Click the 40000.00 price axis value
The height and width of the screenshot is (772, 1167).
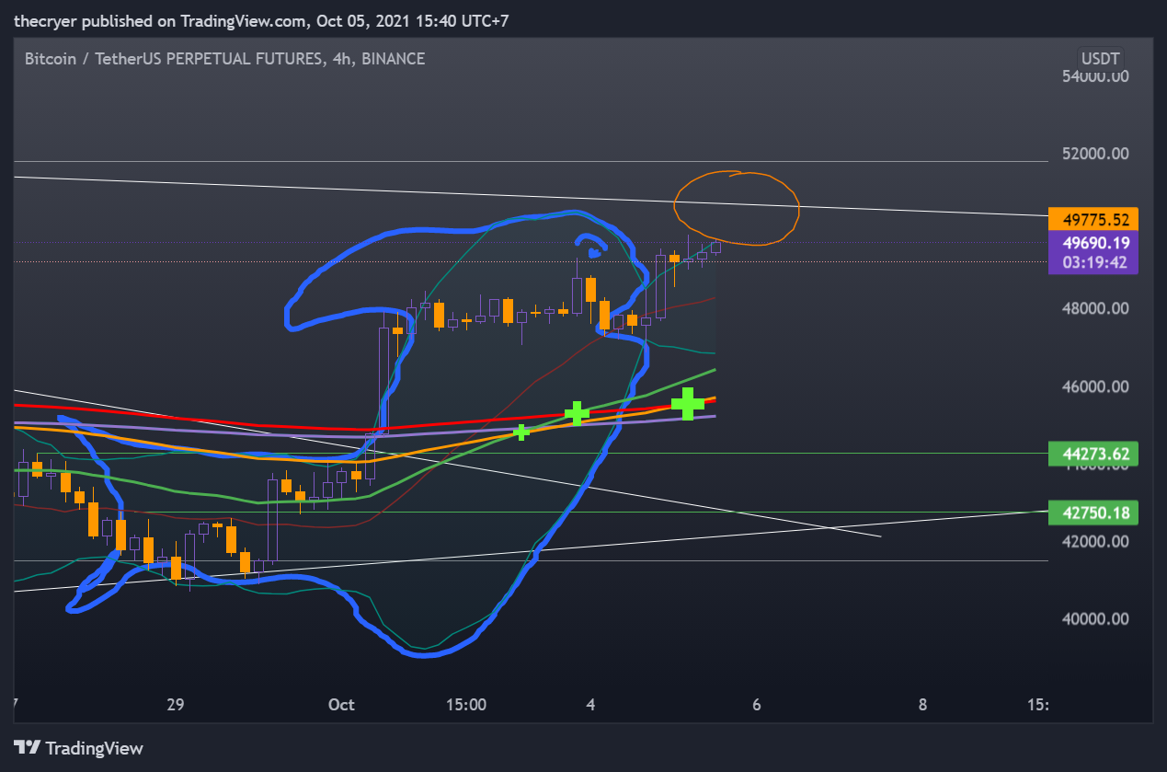[x=1094, y=619]
